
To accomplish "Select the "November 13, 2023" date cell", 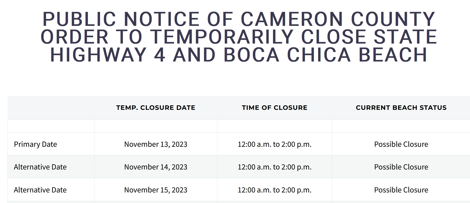I will [156, 144].
